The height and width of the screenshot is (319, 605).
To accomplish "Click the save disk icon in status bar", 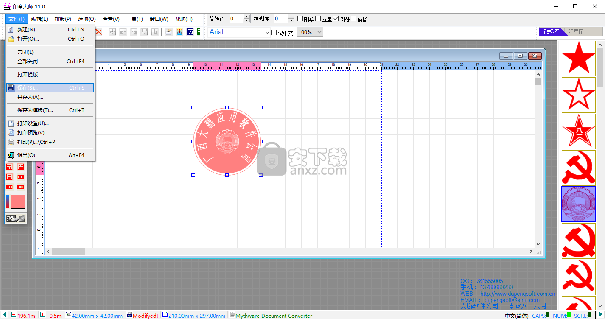I will click(129, 315).
